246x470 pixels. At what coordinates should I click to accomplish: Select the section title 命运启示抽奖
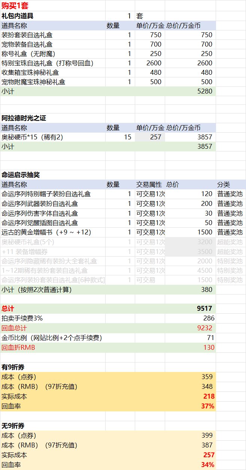[21, 175]
